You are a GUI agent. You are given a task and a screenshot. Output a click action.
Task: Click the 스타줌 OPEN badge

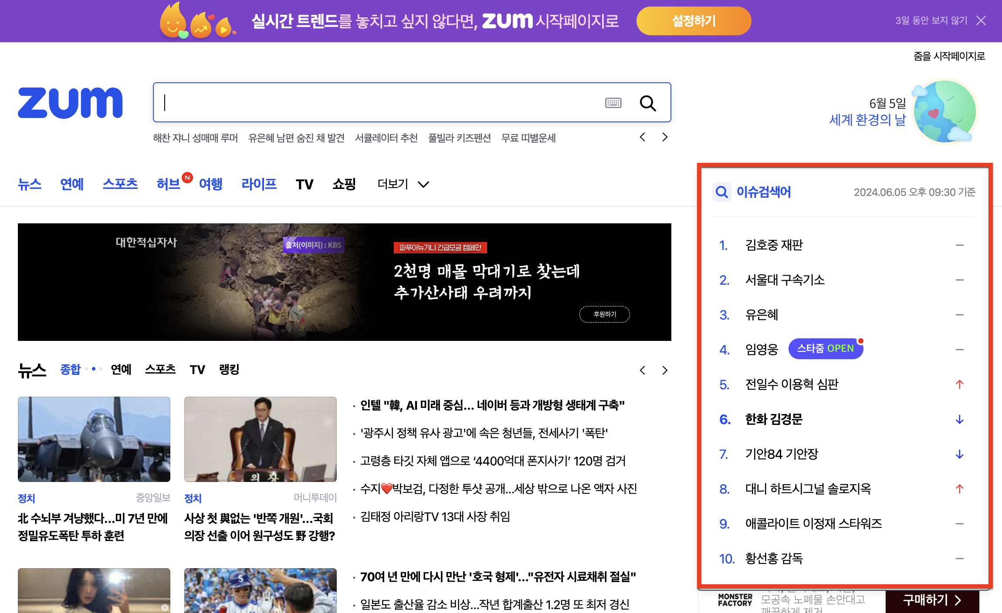pyautogui.click(x=825, y=349)
